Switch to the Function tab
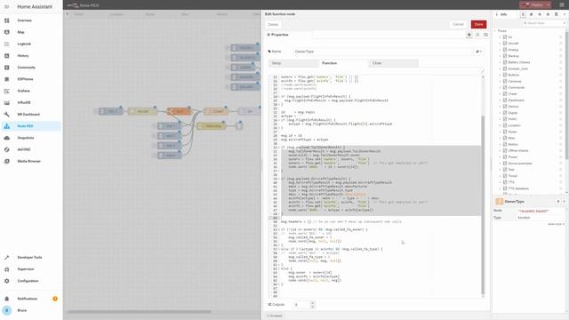 click(x=344, y=63)
